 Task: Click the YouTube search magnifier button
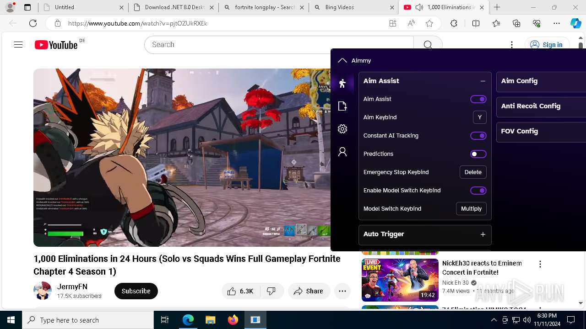click(x=428, y=45)
